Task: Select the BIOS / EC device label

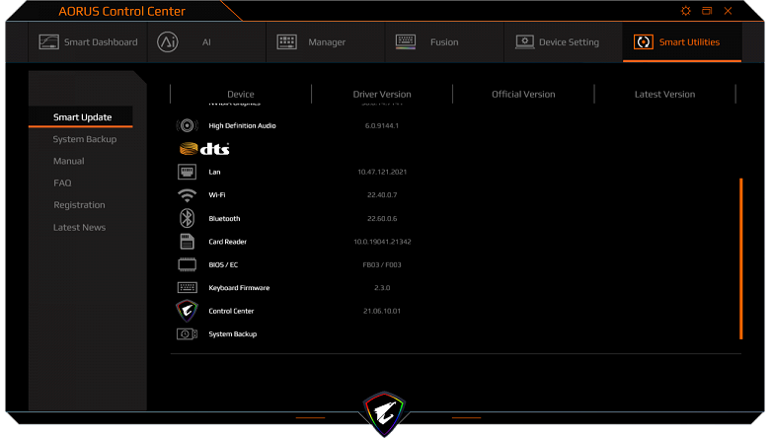Action: 223,264
